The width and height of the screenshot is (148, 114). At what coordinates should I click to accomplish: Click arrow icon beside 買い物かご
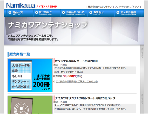point(36,12)
